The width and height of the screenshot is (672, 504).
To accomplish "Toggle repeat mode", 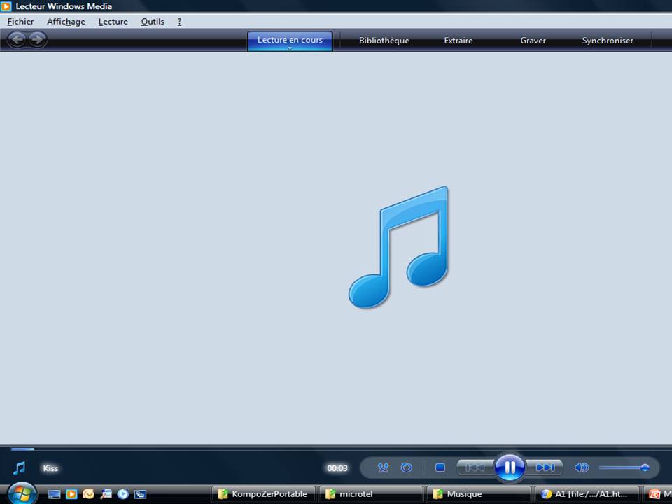I will [406, 468].
